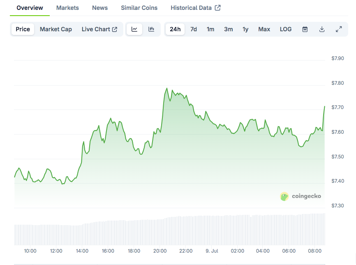Viewport: 356px width, 265px height.
Task: Switch to candlestick chart icon
Action: [151, 29]
